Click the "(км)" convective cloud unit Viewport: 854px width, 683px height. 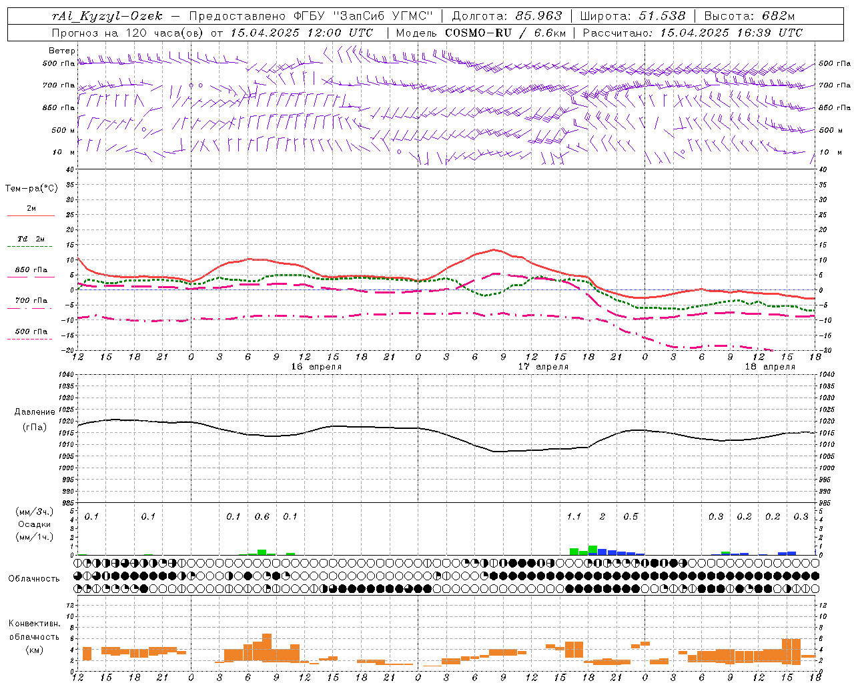click(35, 649)
